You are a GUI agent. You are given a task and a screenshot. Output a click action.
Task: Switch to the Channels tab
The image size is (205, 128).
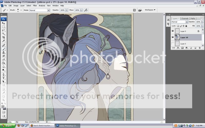click(185, 18)
